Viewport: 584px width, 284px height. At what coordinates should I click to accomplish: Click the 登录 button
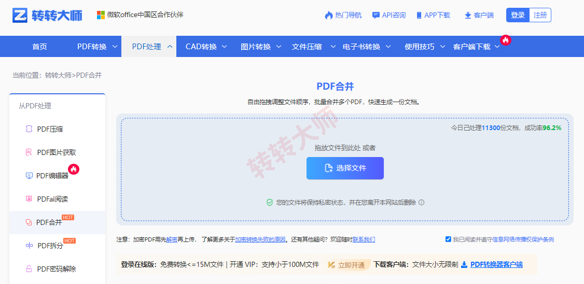click(518, 15)
